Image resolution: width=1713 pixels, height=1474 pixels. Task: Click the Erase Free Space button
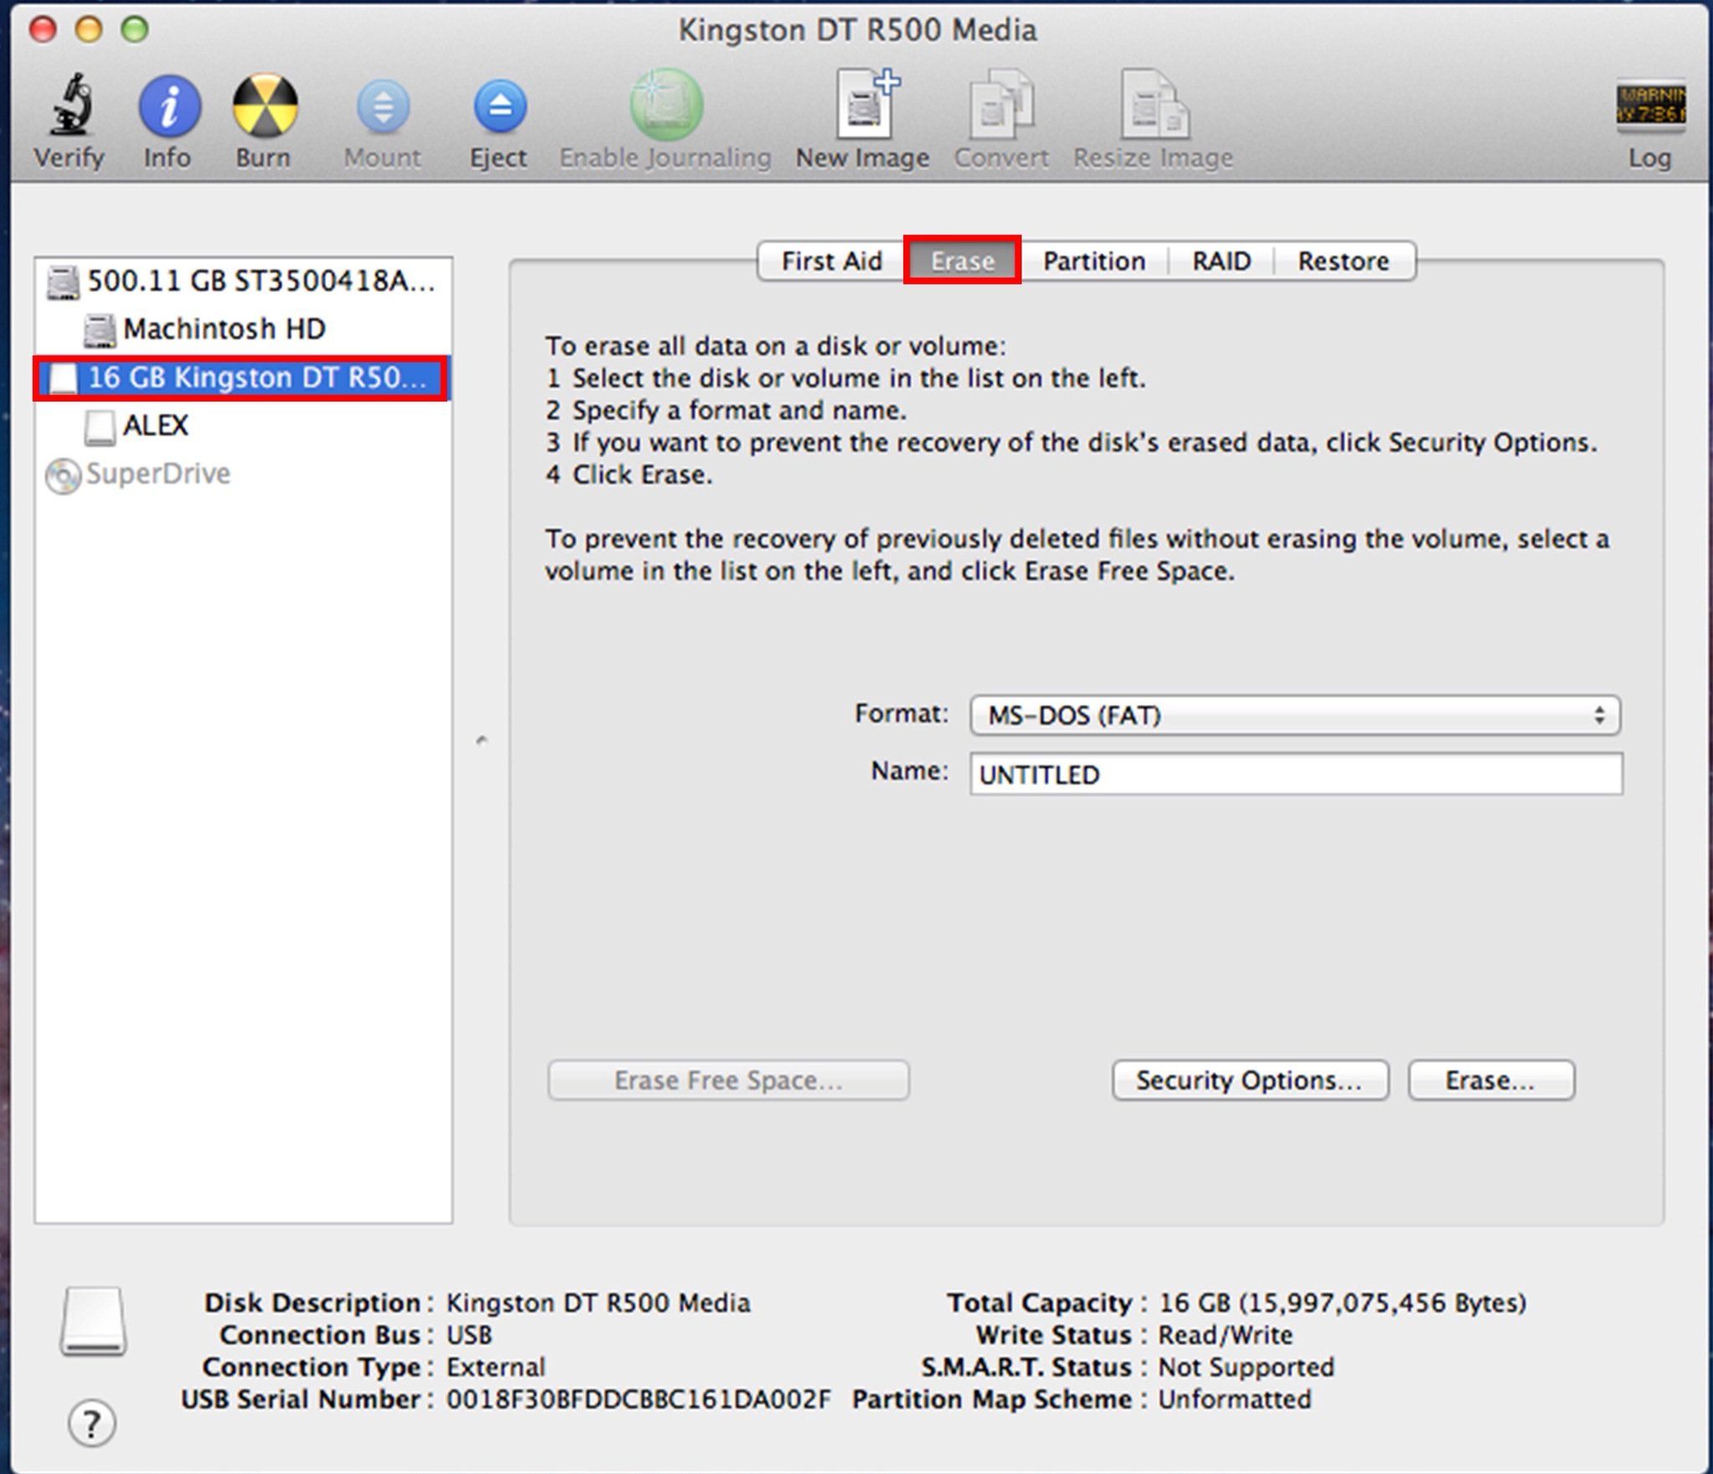click(729, 1080)
